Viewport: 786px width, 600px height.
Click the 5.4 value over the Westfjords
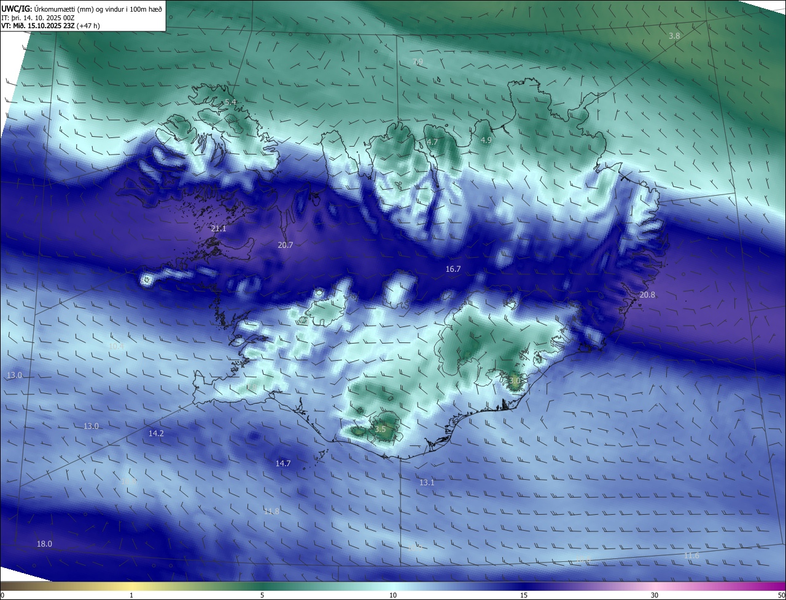click(x=230, y=102)
